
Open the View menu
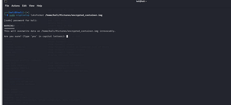(x=32, y=6)
